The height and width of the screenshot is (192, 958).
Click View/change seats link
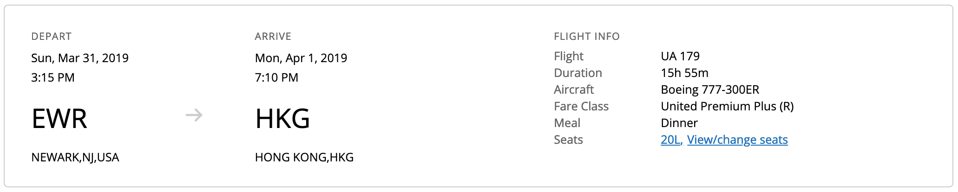[737, 140]
